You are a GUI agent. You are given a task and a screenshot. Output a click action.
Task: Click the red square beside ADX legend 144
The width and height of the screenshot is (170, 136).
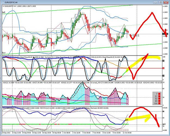[159, 103]
